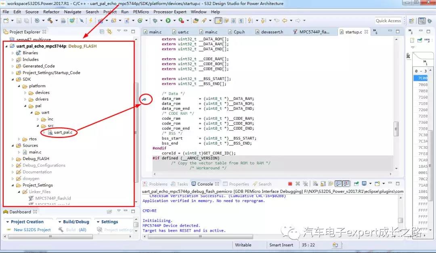Toggle Show Console When Standard Error Changes

[x=346, y=184]
